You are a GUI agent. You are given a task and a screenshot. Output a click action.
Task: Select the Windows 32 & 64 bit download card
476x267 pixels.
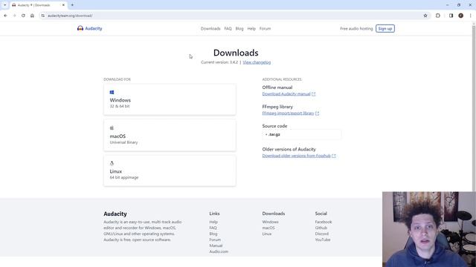pos(170,99)
